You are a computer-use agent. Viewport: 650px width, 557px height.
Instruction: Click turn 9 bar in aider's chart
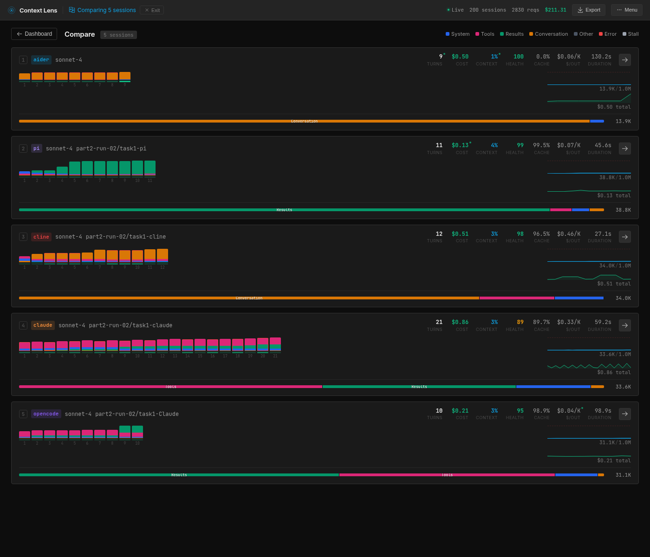point(125,76)
